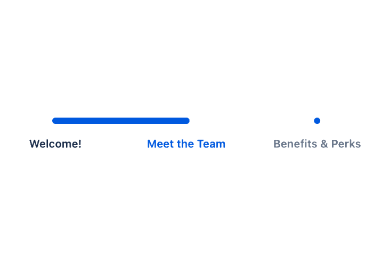Select the blue dot marker for unvisited stage
Screen dimensions: 390x266
(317, 121)
